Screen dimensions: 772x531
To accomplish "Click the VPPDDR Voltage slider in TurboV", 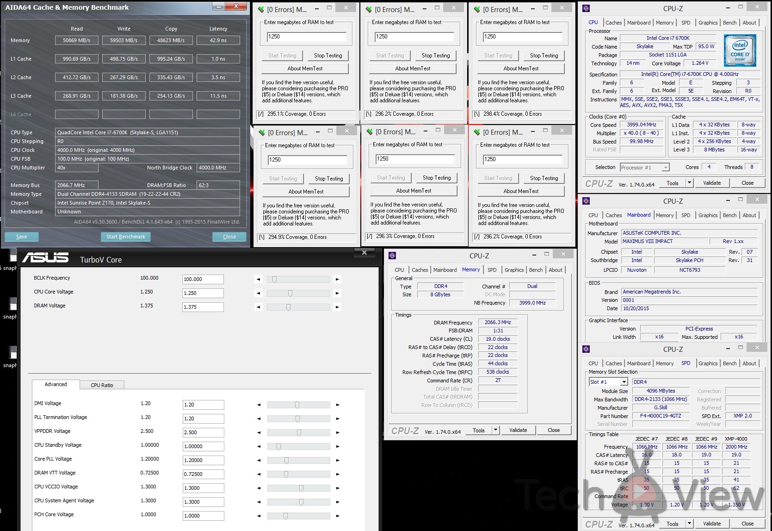I will 299,433.
